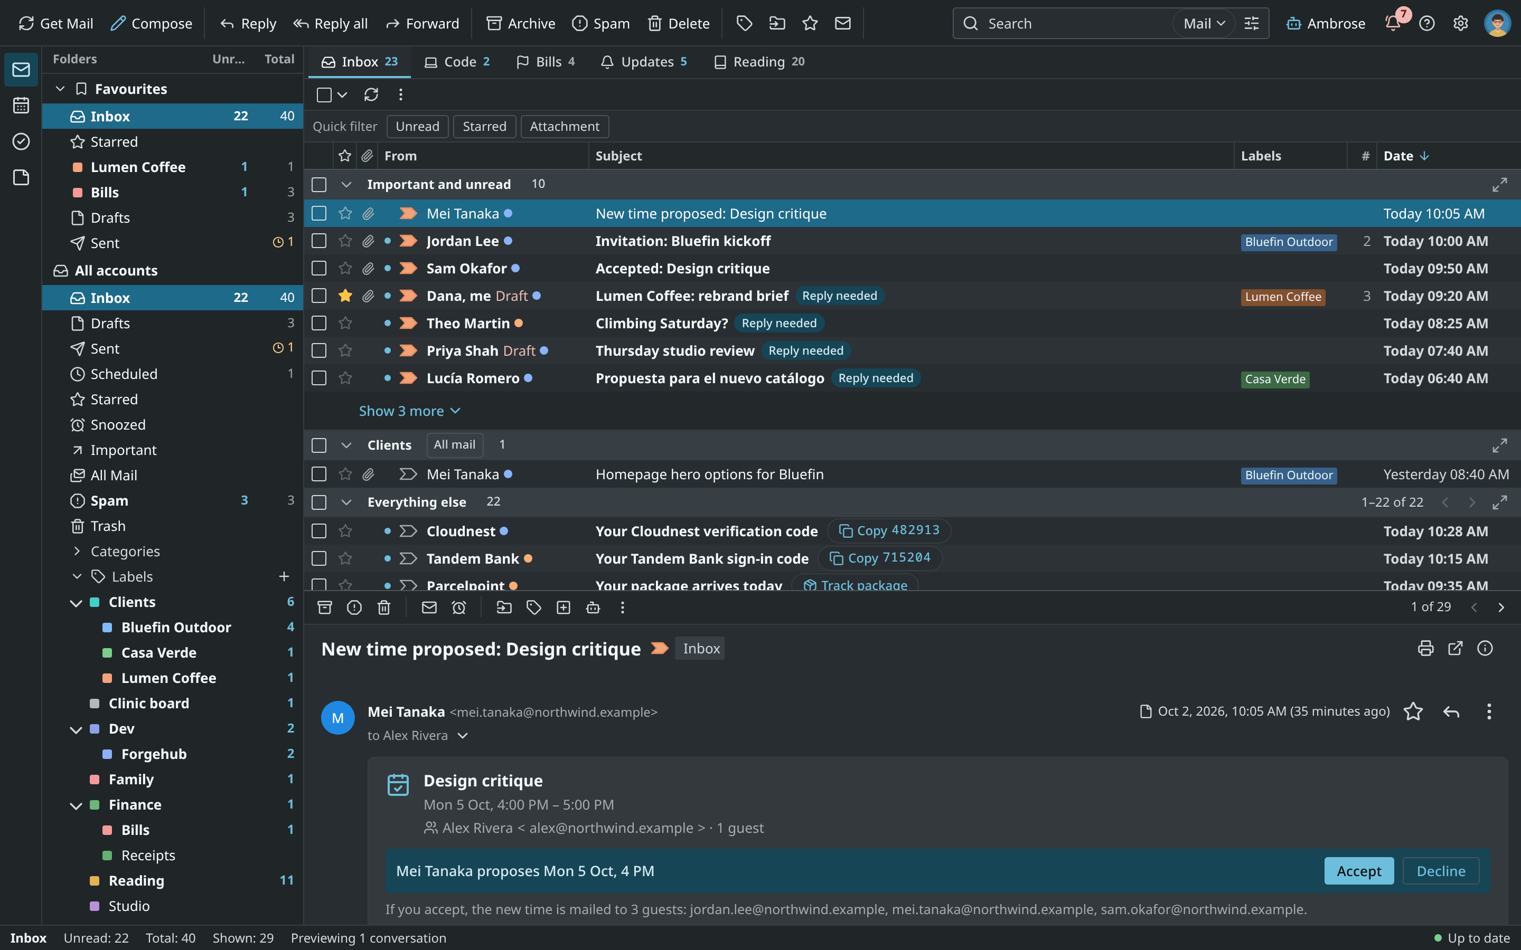Open the tasks checkmark icon in left rail
Image resolution: width=1521 pixels, height=950 pixels.
click(x=21, y=141)
